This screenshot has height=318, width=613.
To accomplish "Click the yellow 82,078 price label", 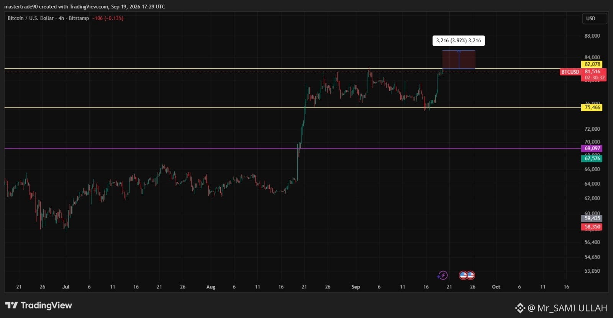I will tap(592, 64).
